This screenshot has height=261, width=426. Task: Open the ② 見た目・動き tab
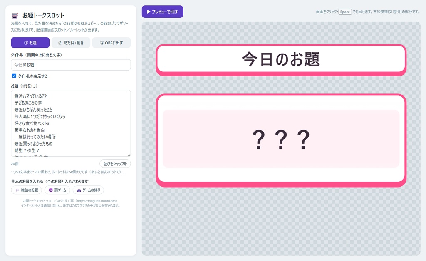point(71,43)
